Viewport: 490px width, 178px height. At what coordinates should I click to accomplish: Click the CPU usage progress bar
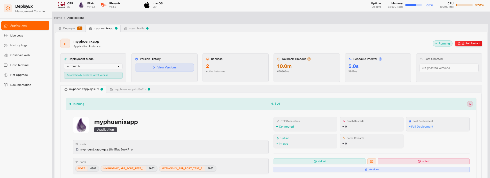(464, 5)
